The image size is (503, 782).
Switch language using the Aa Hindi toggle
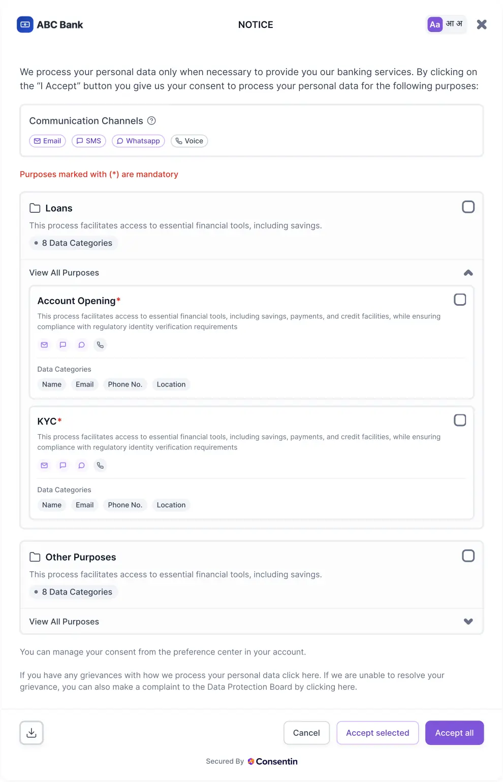click(446, 24)
